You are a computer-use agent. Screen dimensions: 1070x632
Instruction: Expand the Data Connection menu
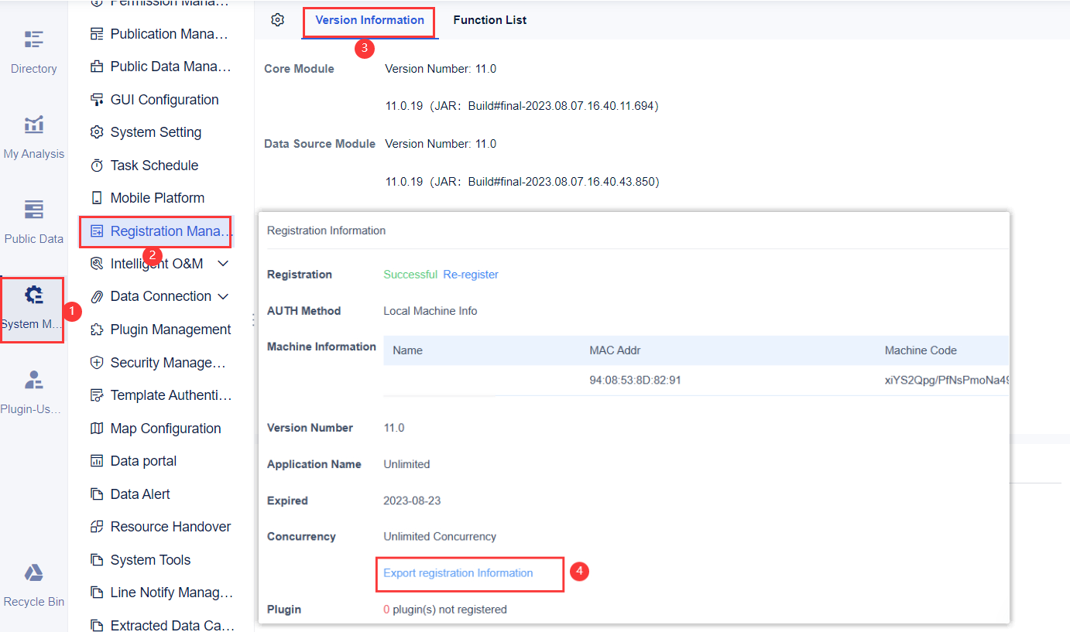(x=223, y=296)
